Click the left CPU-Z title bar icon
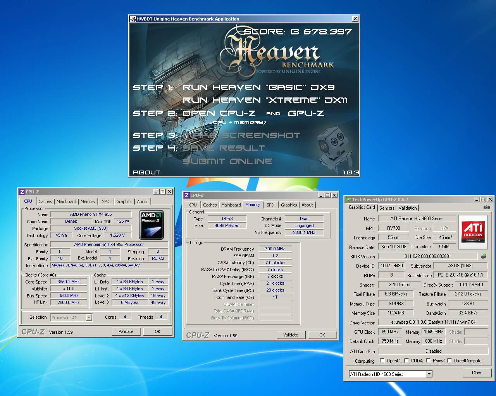The height and width of the screenshot is (396, 496). pos(22,192)
